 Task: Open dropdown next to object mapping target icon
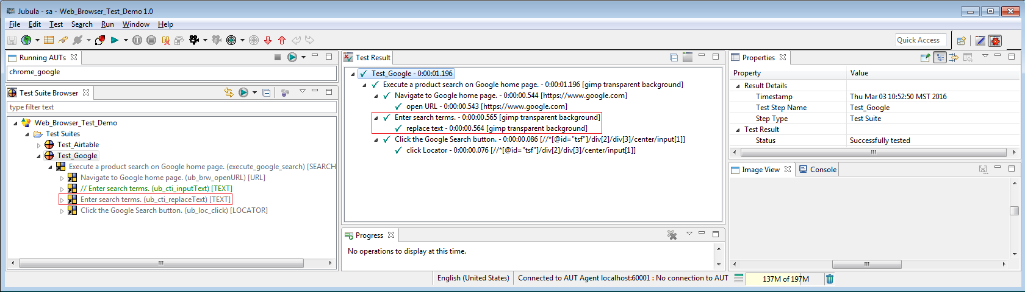click(242, 40)
